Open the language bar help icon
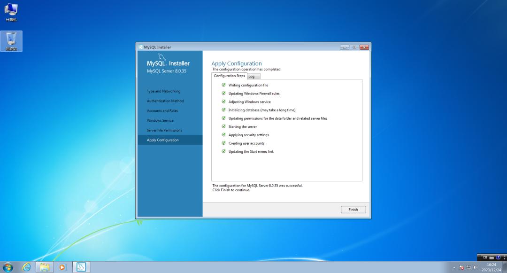The height and width of the screenshot is (273, 507). (x=498, y=257)
